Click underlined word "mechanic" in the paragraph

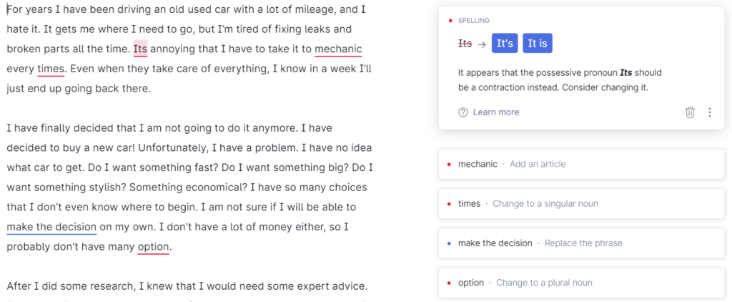point(338,49)
